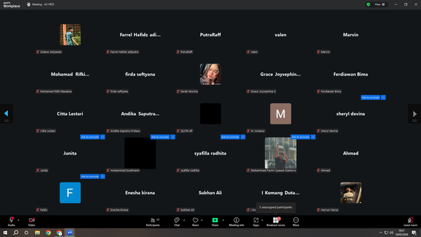Image resolution: width=421 pixels, height=237 pixels.
Task: Unmute microphone with the Audio button
Action: tap(11, 221)
